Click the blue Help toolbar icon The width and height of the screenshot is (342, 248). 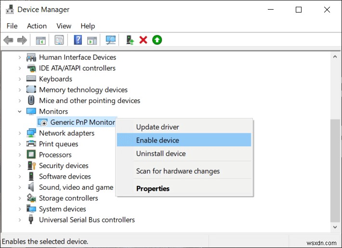point(78,40)
